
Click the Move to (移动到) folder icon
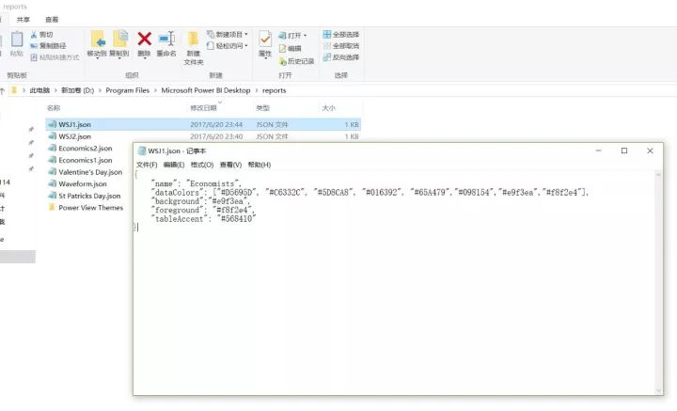[98, 40]
